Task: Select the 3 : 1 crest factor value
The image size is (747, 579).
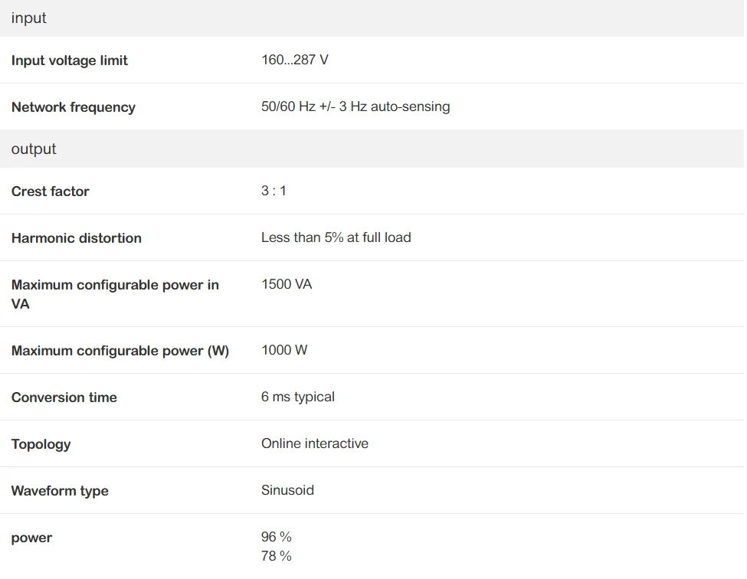Action: tap(274, 191)
